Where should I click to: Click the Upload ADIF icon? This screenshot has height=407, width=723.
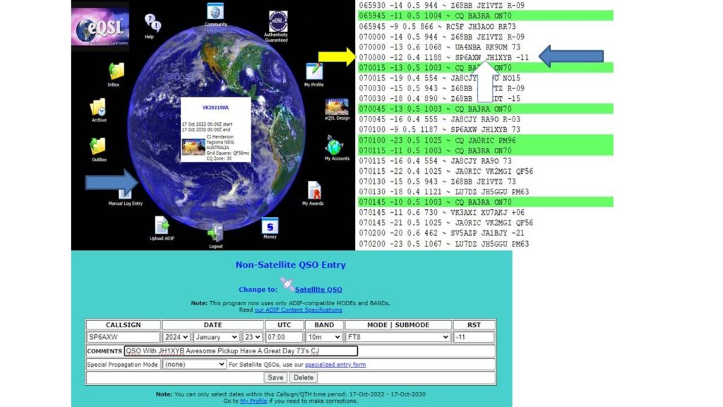pyautogui.click(x=162, y=225)
